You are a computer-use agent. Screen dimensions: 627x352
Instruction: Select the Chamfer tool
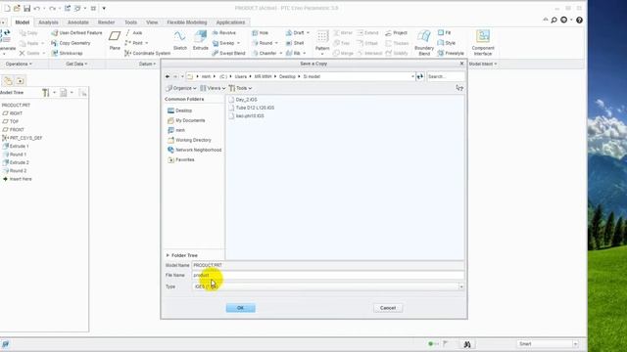click(x=265, y=53)
